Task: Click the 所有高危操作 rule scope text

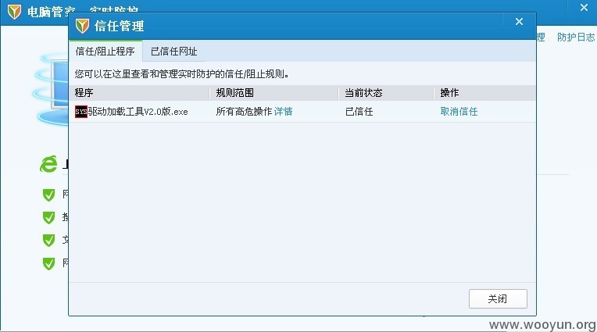Action: [244, 112]
